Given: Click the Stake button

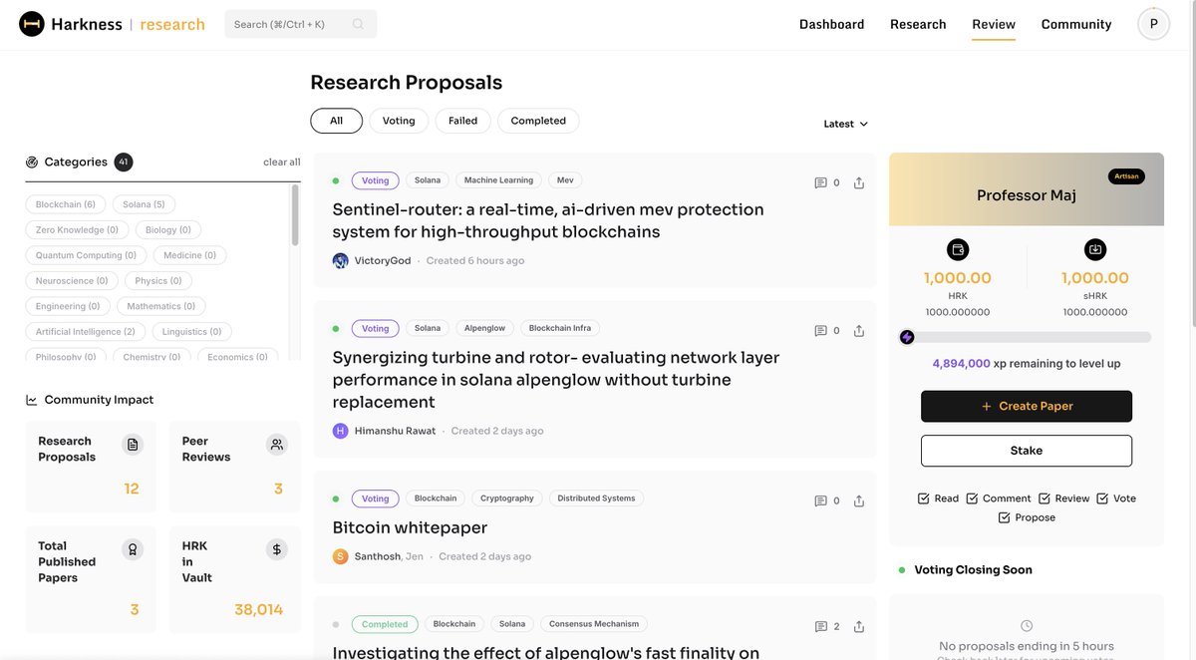Looking at the screenshot, I should click(x=1027, y=451).
